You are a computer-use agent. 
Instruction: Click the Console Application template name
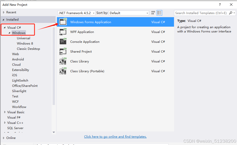coord(85,42)
